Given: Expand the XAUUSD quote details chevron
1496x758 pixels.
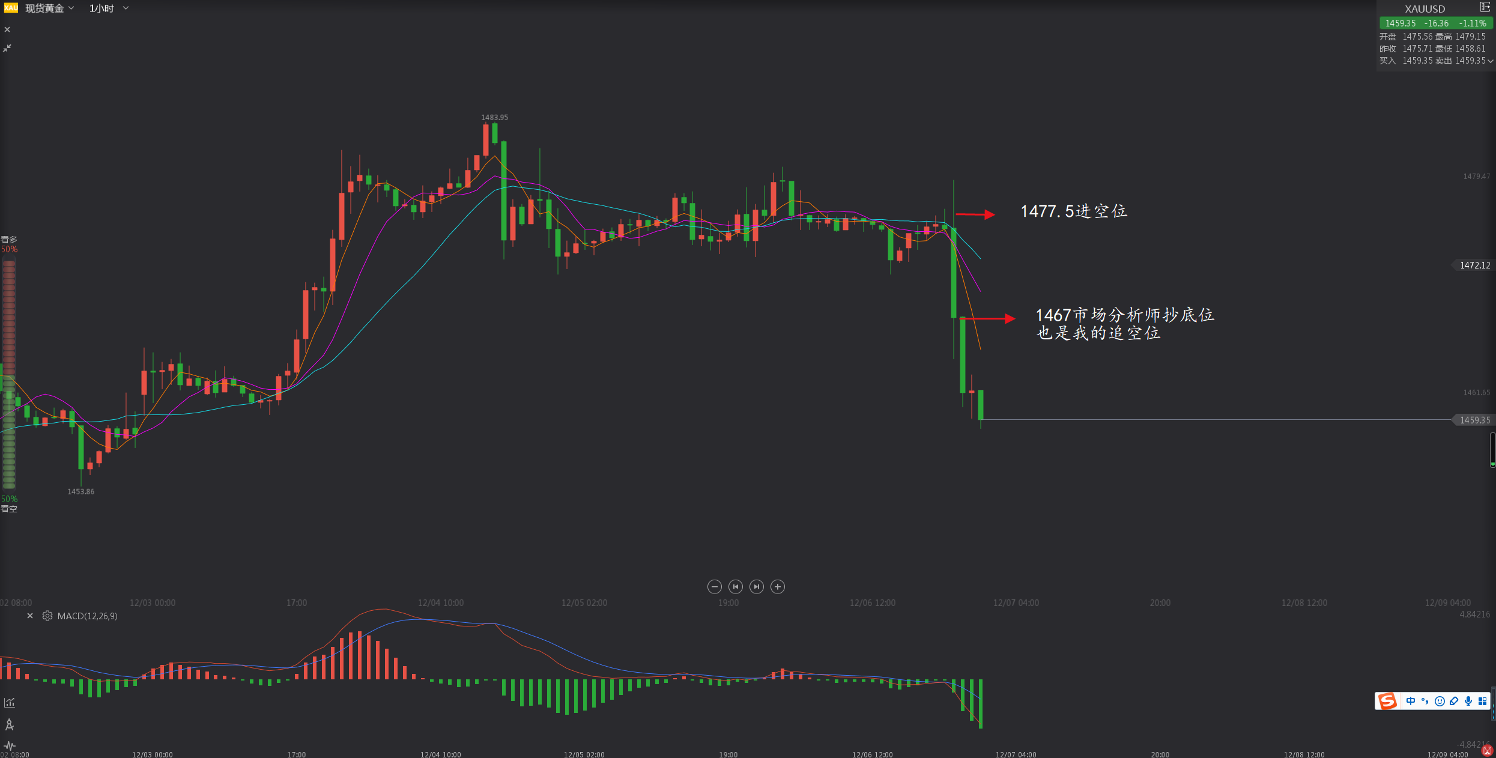Looking at the screenshot, I should pyautogui.click(x=1490, y=61).
